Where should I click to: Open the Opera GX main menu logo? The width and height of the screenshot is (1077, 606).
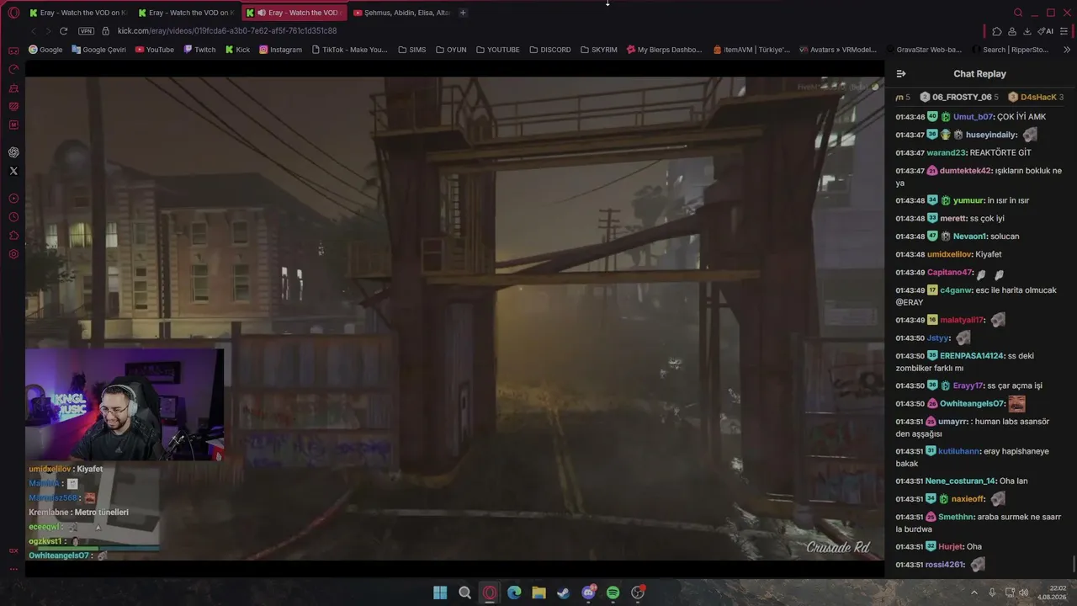(13, 13)
